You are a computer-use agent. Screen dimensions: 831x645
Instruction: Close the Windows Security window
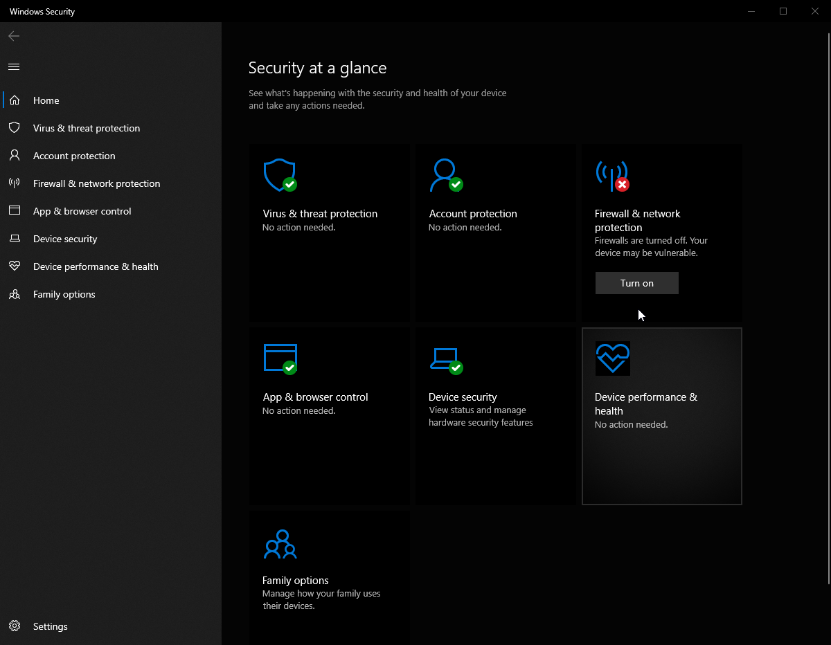(815, 11)
